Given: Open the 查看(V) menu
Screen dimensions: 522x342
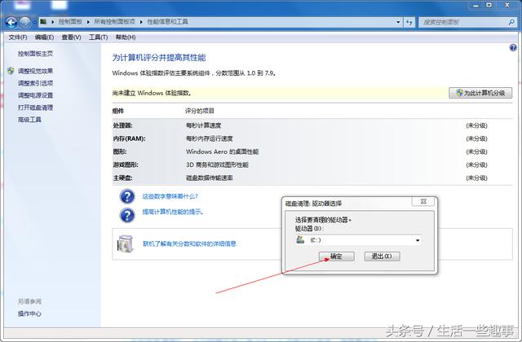Looking at the screenshot, I should pos(71,37).
